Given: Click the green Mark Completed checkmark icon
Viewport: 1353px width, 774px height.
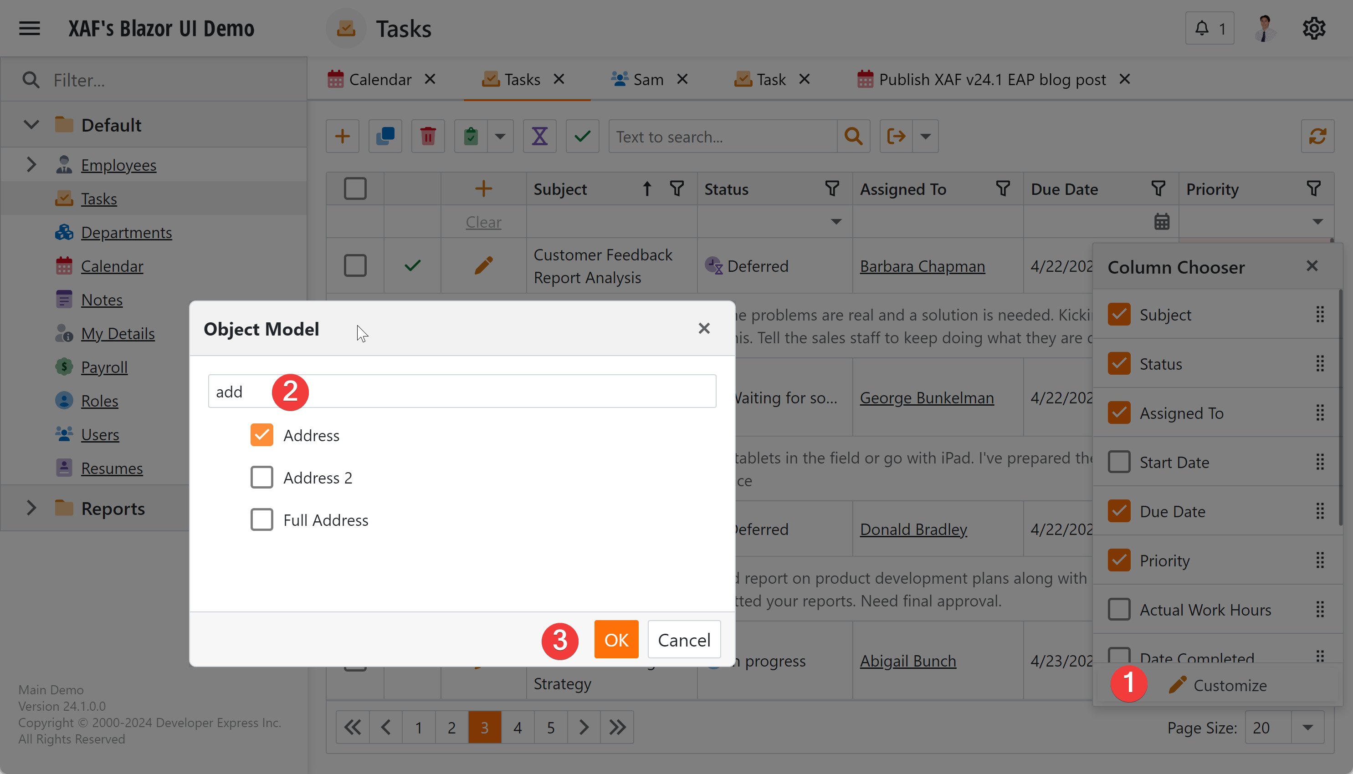Looking at the screenshot, I should (x=582, y=137).
